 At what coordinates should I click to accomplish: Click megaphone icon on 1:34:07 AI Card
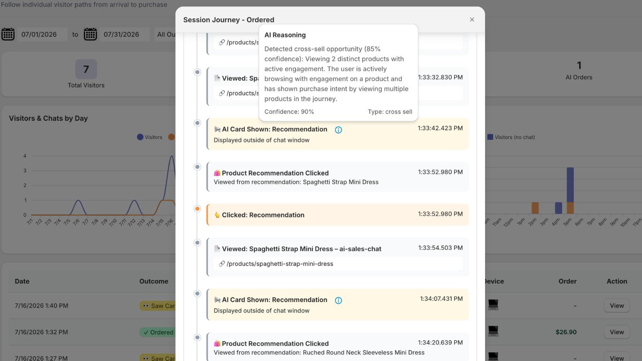coord(217,300)
